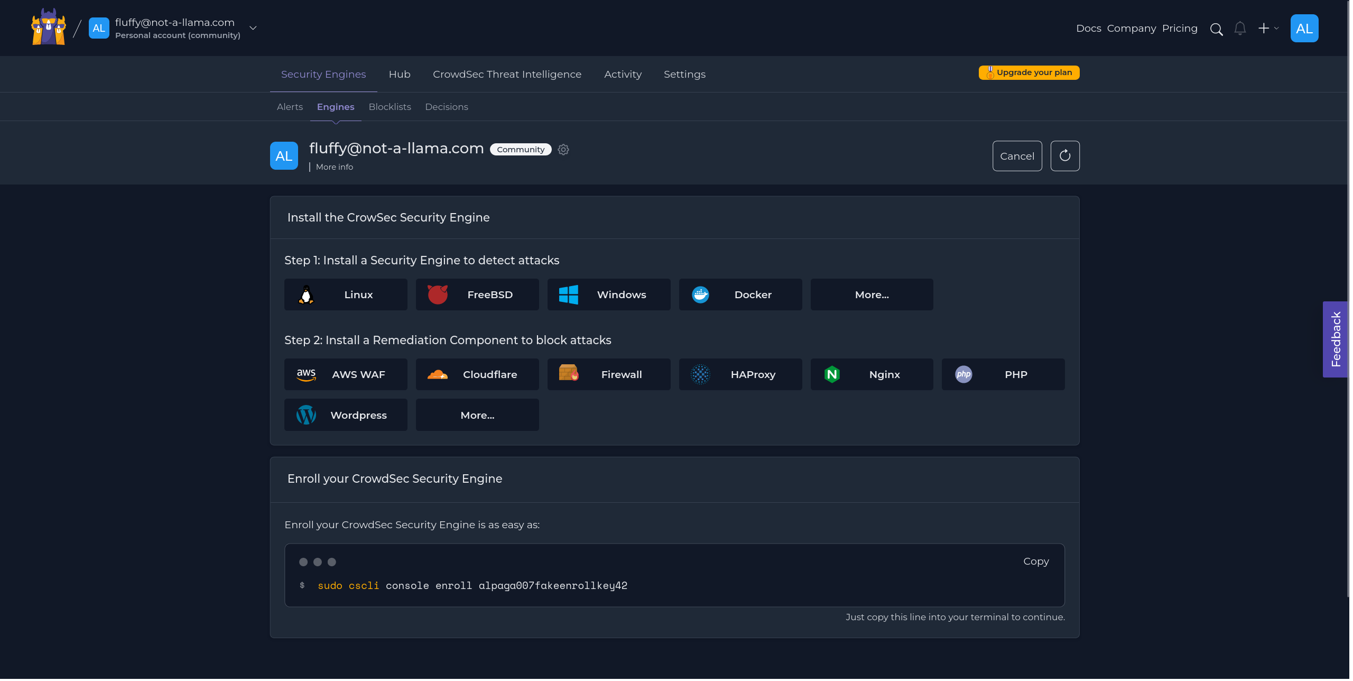This screenshot has height=681, width=1353.
Task: Select the Cloudflare remediation component
Action: click(x=477, y=374)
